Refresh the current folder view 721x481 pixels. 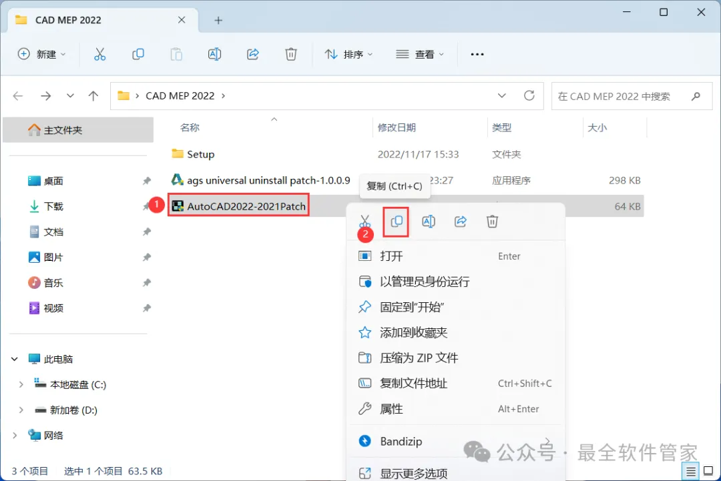point(529,95)
